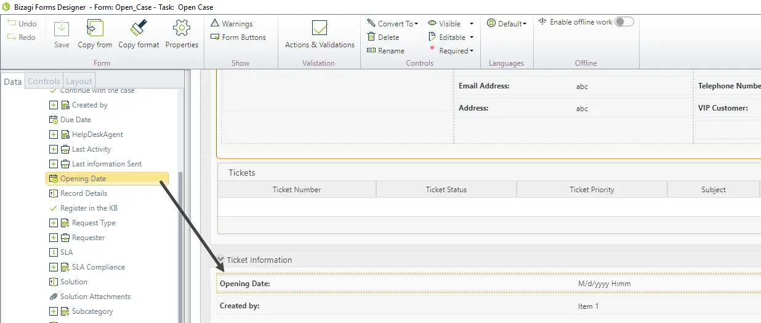Select the Solution attribute

[68, 282]
